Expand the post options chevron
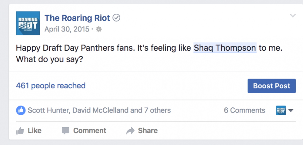This screenshot has height=145, width=303. [x=293, y=16]
